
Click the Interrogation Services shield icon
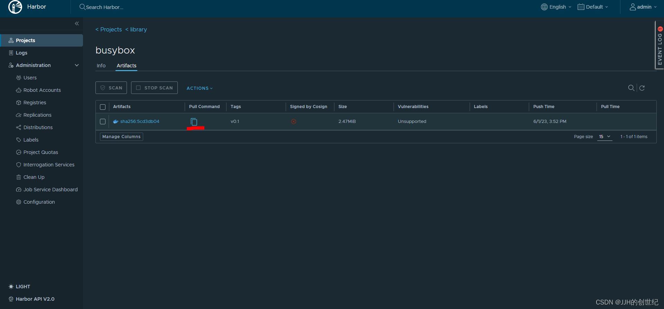click(19, 165)
